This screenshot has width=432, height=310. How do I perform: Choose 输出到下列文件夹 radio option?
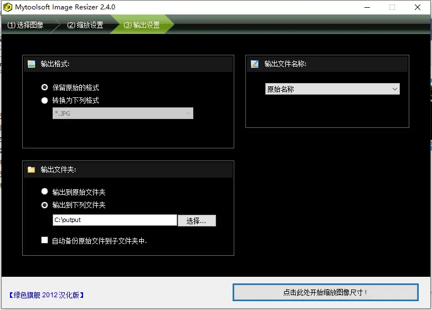pos(45,205)
